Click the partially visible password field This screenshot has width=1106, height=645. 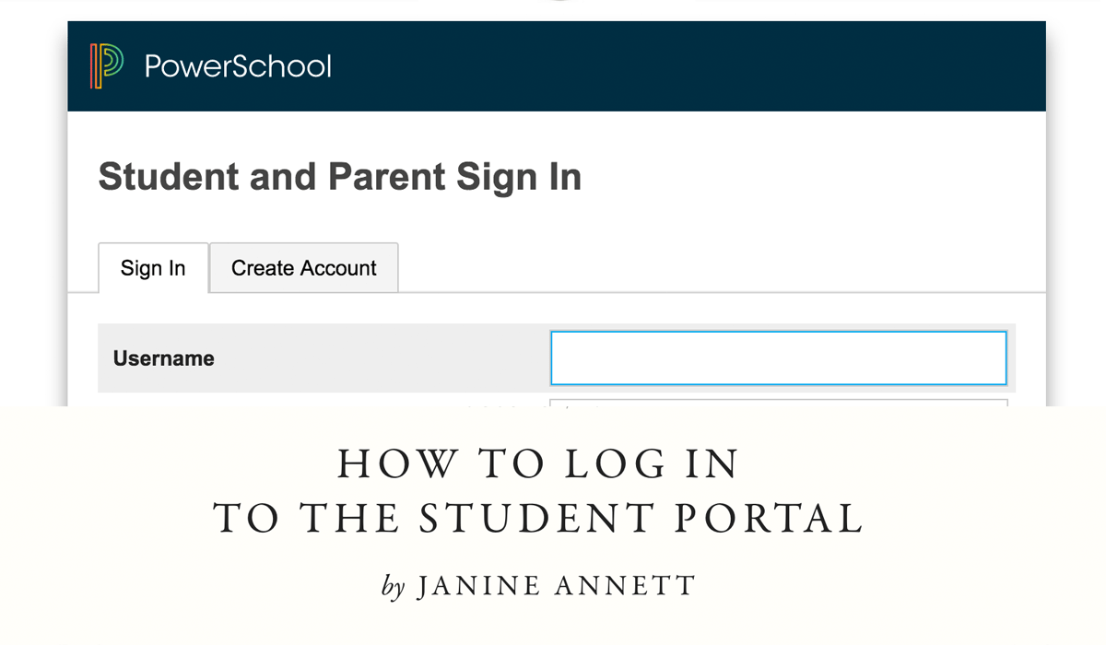pyautogui.click(x=778, y=403)
